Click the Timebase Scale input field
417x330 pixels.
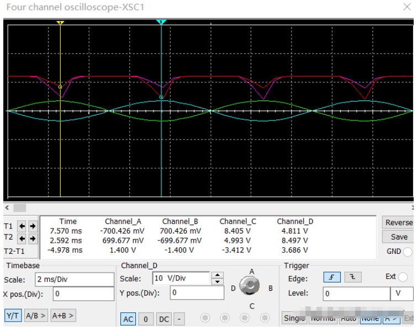tap(75, 279)
